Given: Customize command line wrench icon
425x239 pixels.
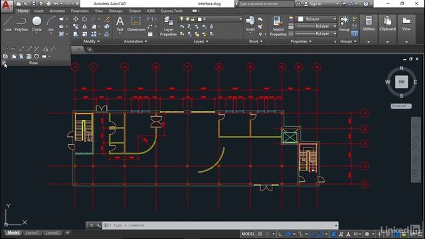Looking at the screenshot, I should (x=98, y=226).
